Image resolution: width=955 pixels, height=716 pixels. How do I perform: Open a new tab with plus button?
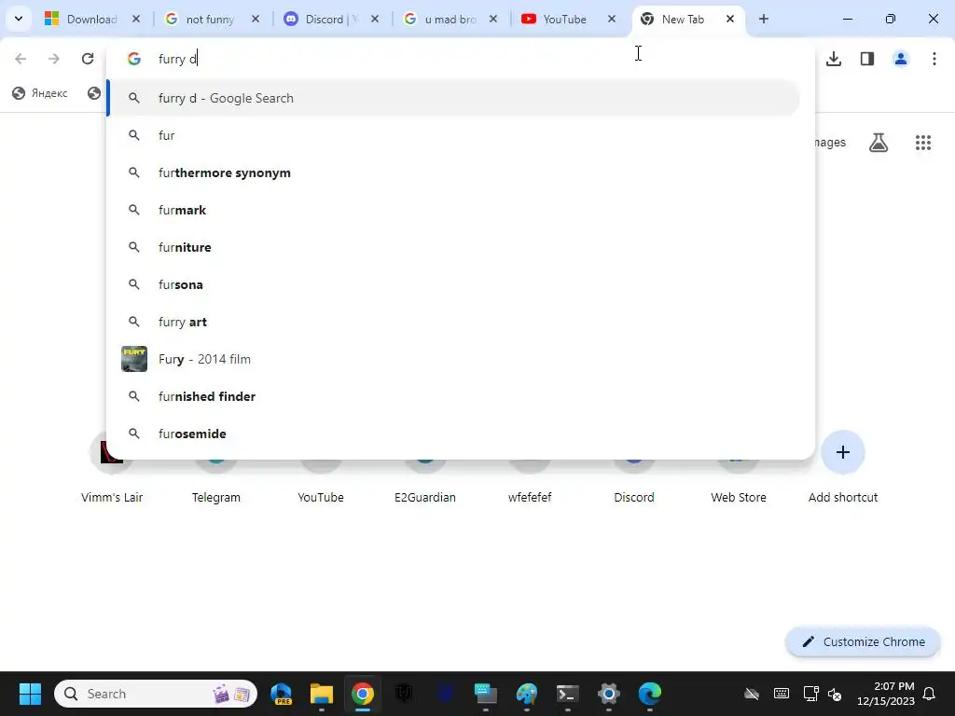click(x=763, y=19)
